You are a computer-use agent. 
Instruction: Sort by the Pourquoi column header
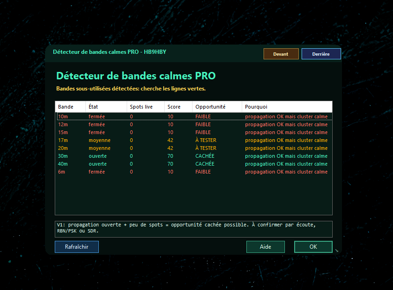point(287,107)
